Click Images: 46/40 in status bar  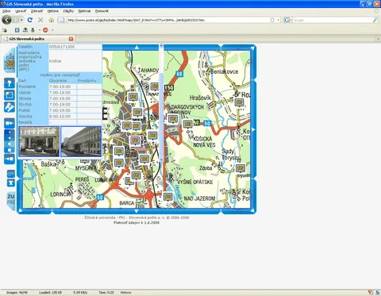[17, 293]
